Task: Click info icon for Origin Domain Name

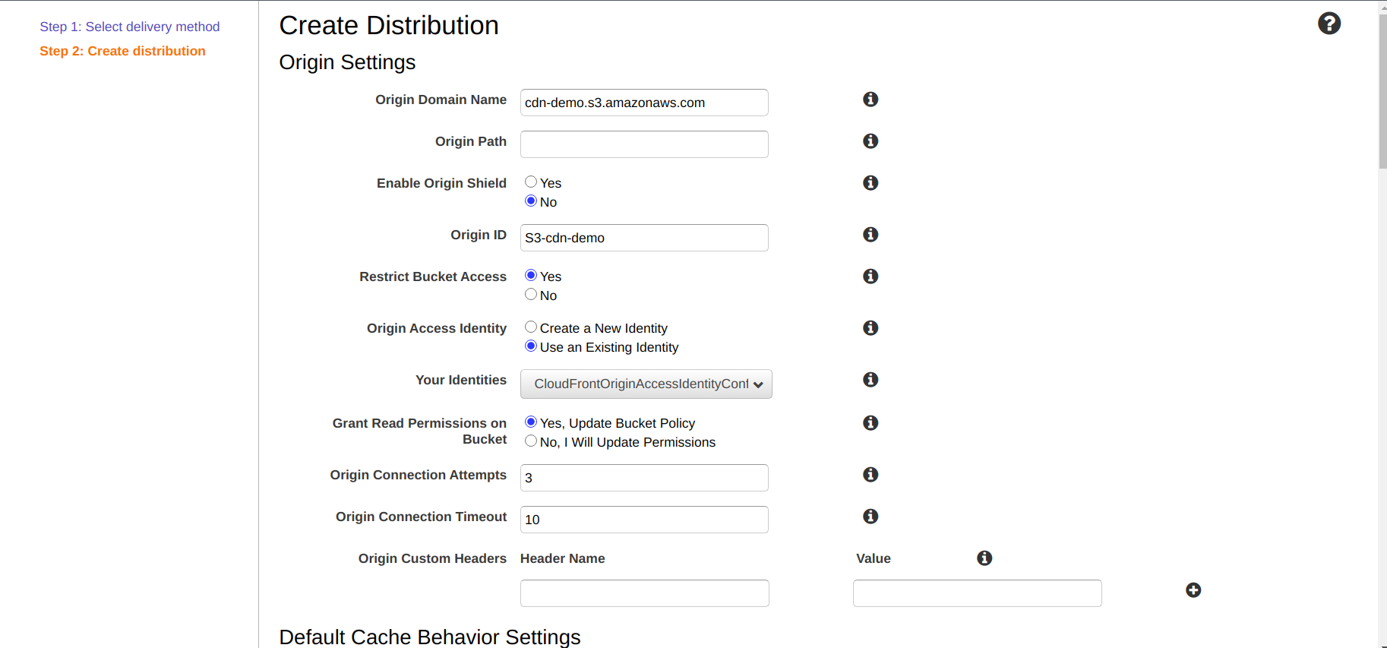Action: point(870,100)
